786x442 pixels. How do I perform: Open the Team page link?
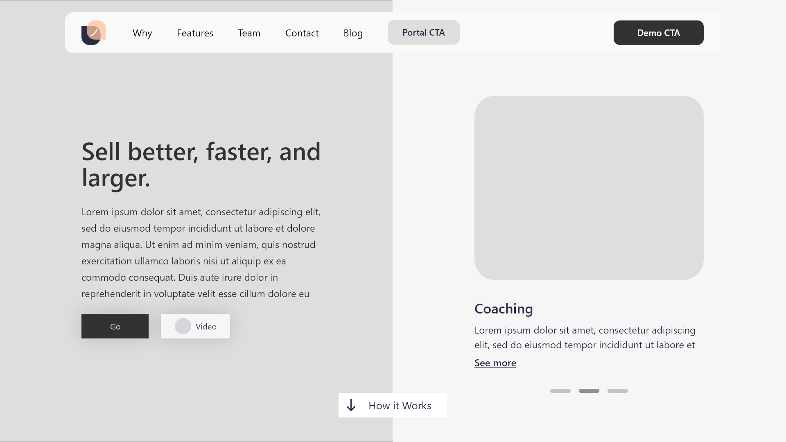[249, 33]
